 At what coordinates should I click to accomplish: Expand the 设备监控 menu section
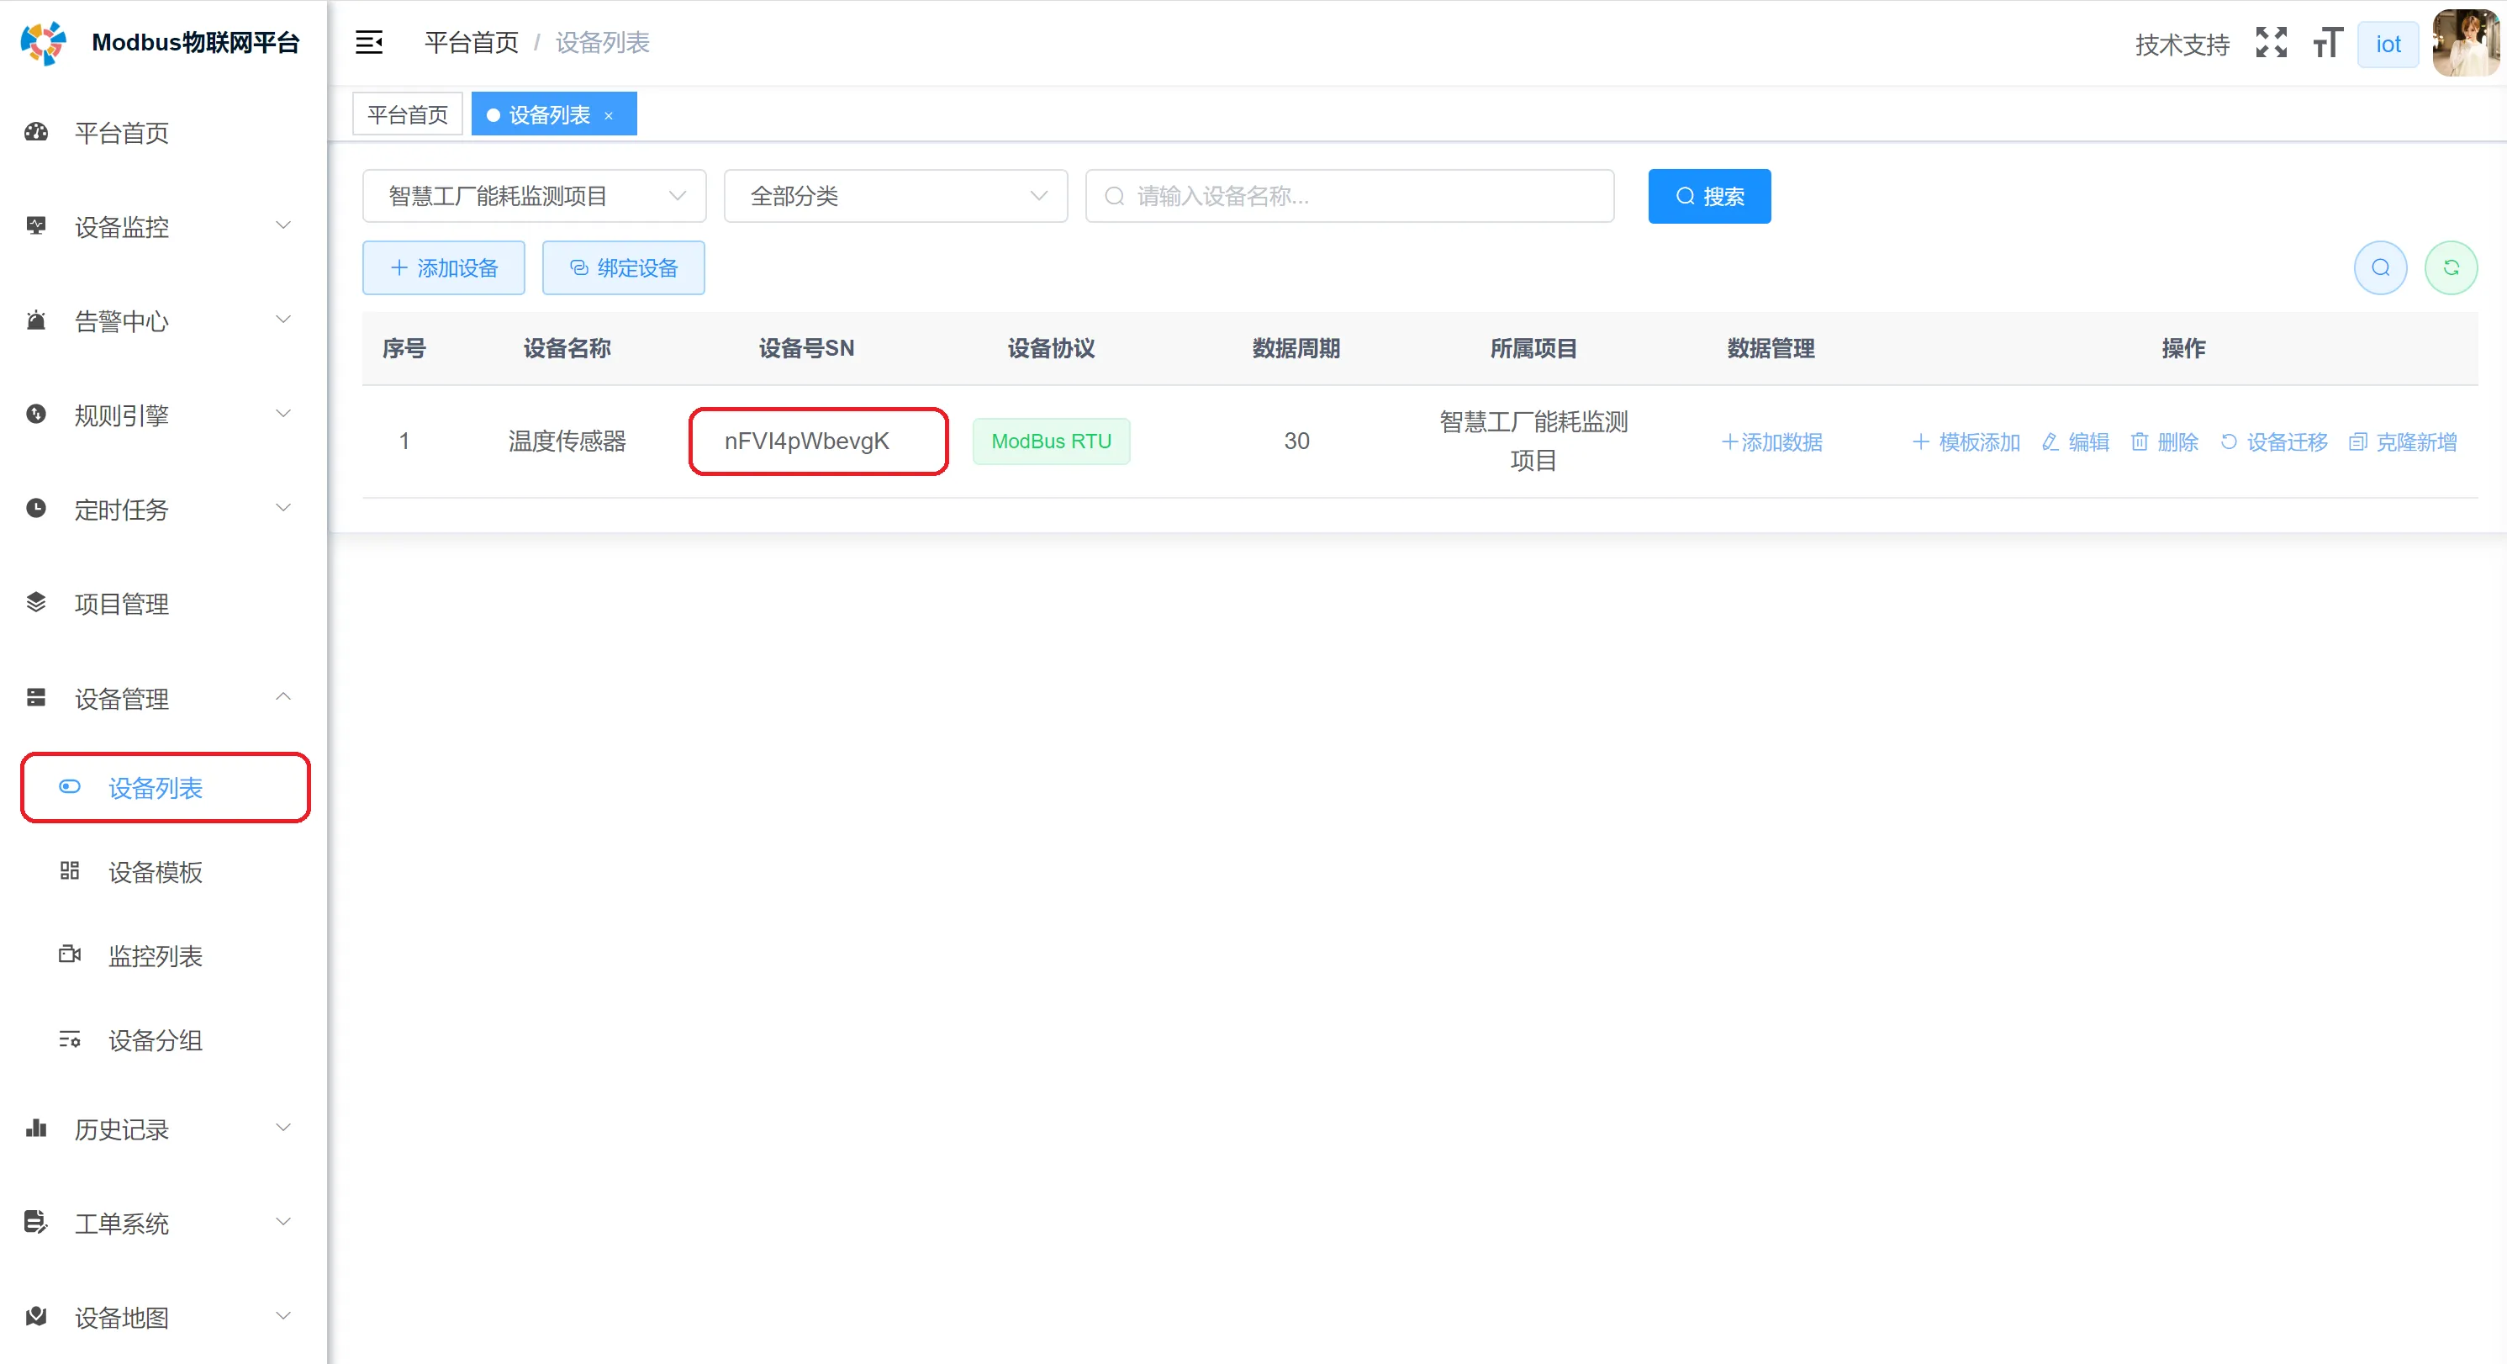[124, 227]
